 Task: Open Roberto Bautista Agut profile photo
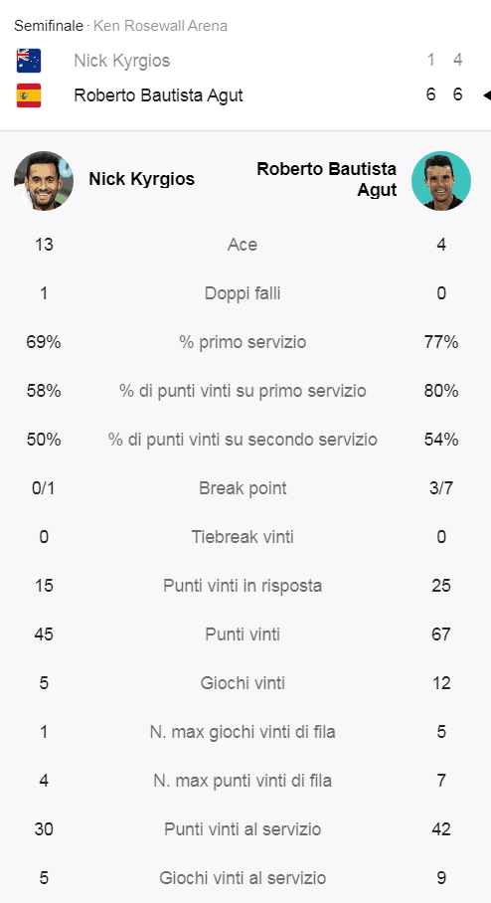(441, 180)
